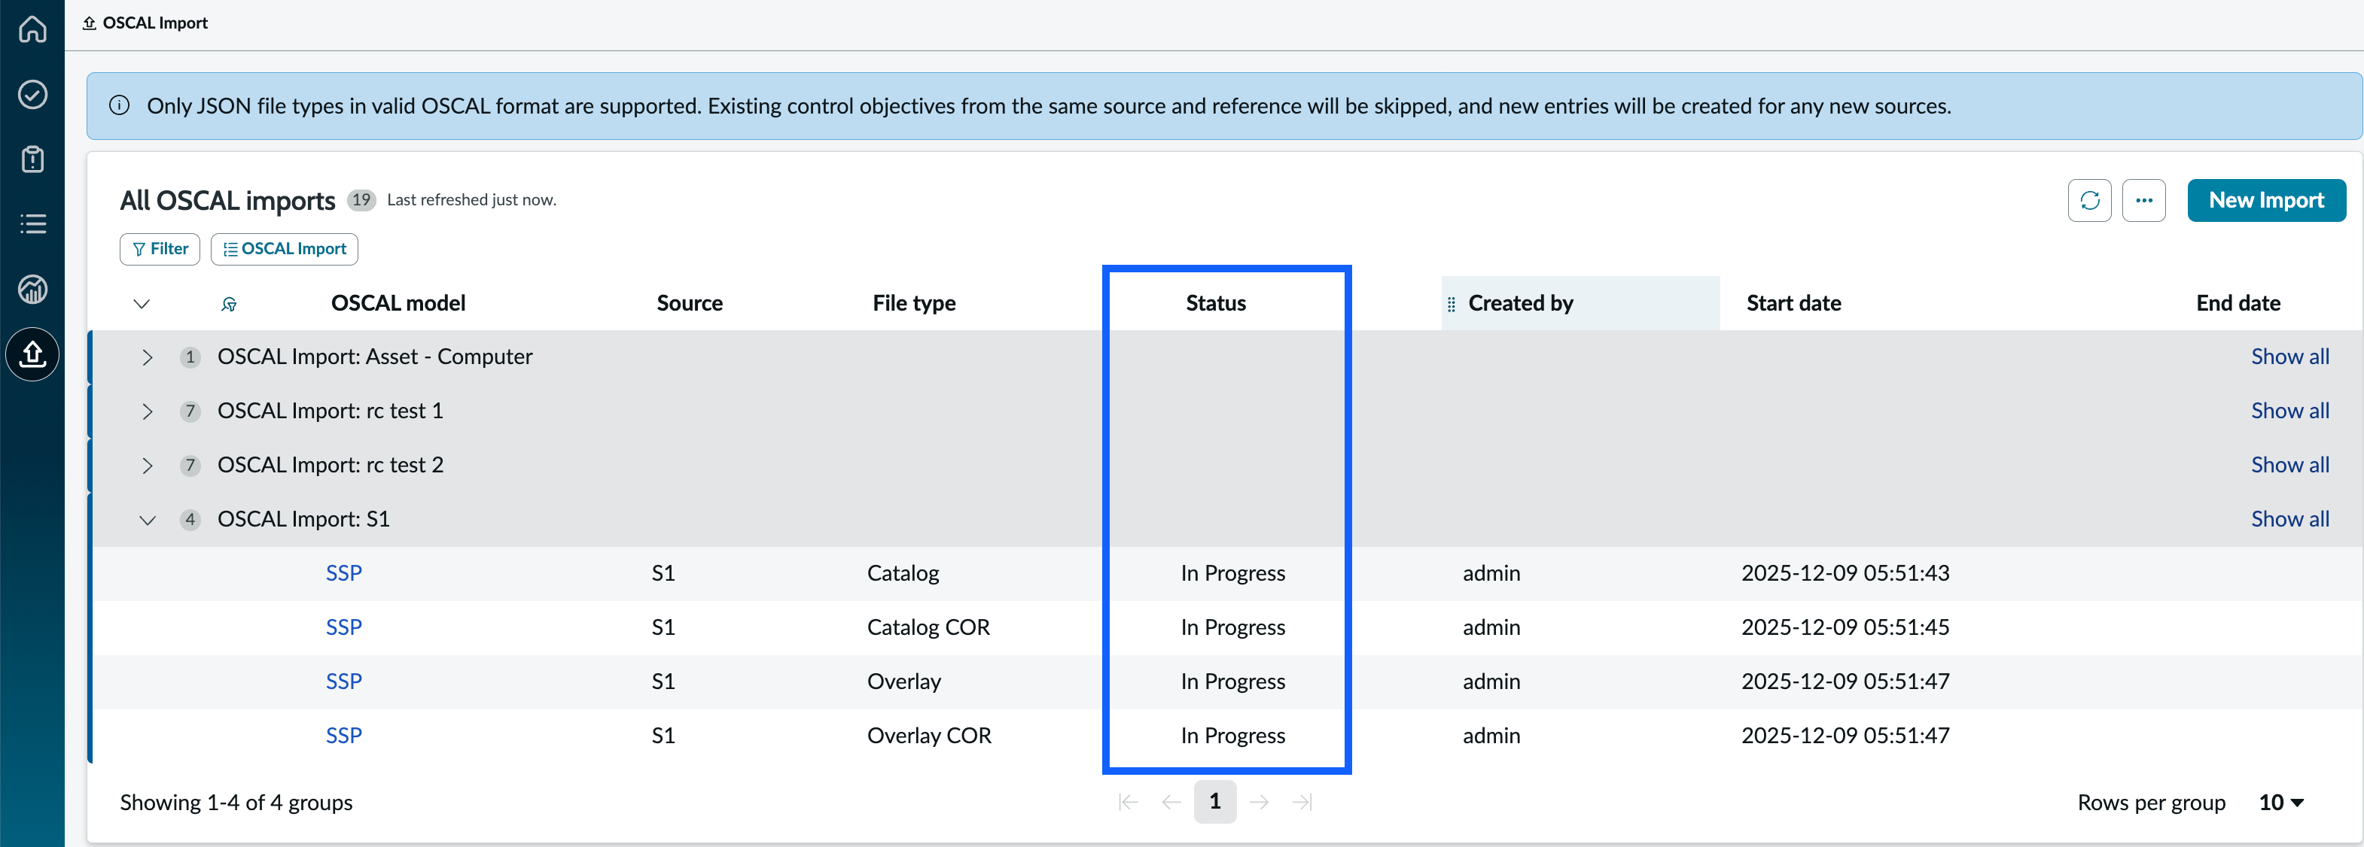Click the New Import button
This screenshot has height=847, width=2364.
pos(2266,201)
